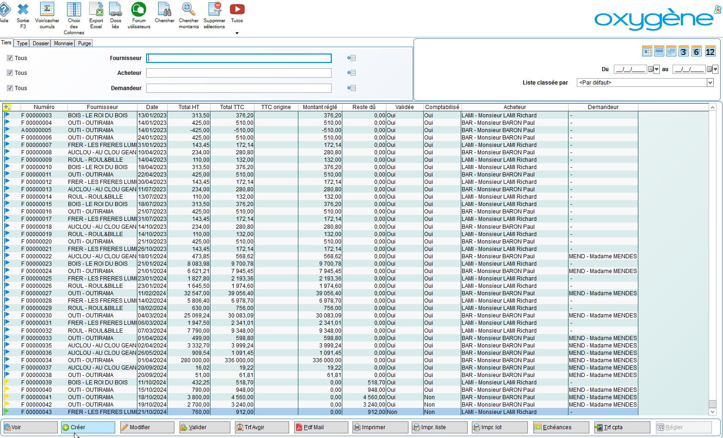The width and height of the screenshot is (723, 438).
Task: Open the Du date picker dropdown
Action: [x=656, y=69]
